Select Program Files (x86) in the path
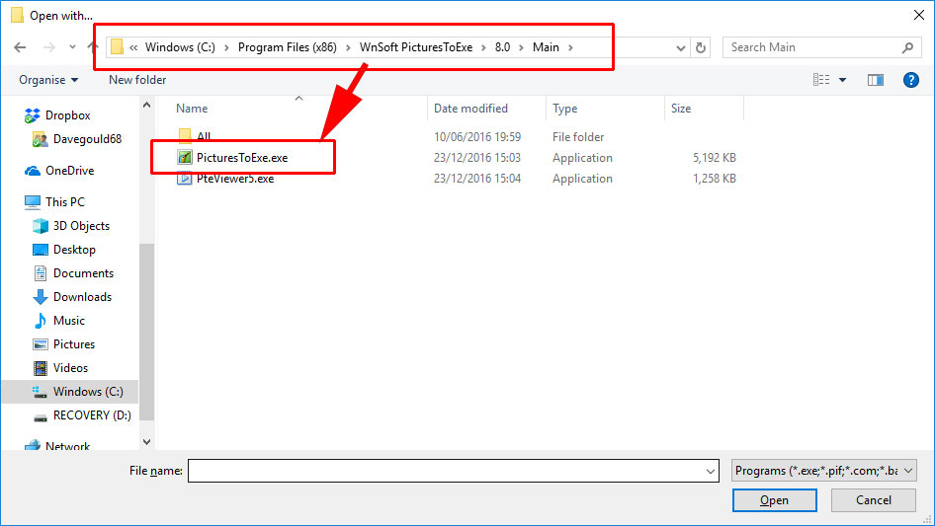 click(288, 47)
